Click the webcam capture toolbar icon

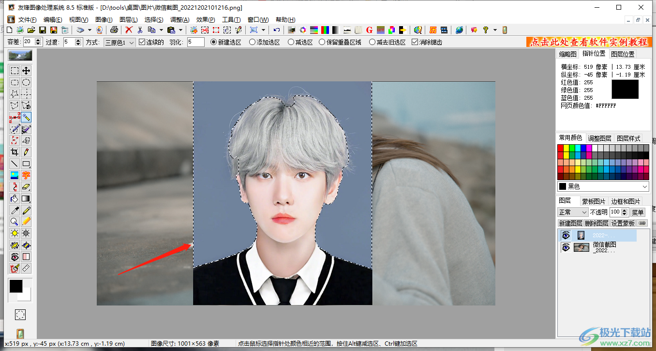pyautogui.click(x=99, y=30)
